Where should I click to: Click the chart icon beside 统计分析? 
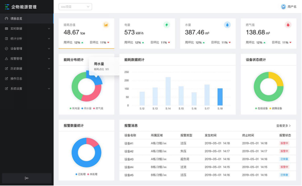6,39
